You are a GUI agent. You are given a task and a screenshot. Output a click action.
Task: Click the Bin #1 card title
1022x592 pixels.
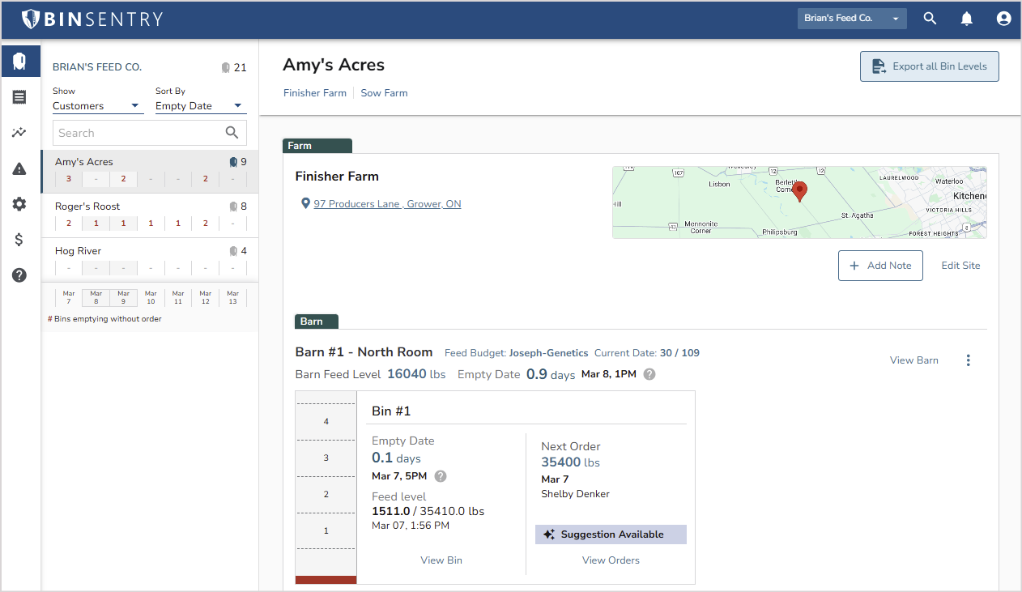tap(391, 411)
